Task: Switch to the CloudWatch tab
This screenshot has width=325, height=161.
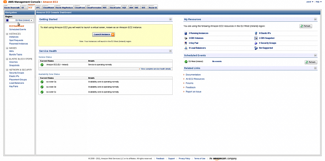Action: point(49,7)
